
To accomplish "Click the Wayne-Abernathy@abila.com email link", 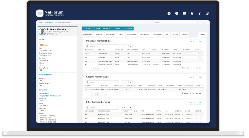I will (50, 96).
